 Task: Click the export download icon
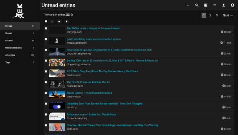[x=224, y=5]
